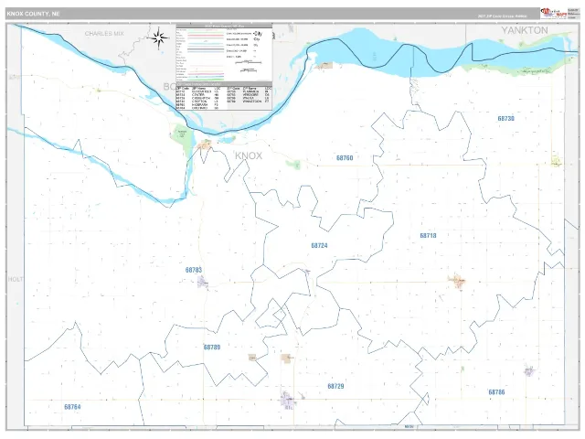Click the Market Maps logo in header

[x=554, y=13]
